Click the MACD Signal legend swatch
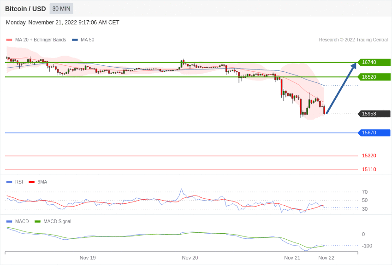Screen dimensions: 392x265 [x=37, y=222]
